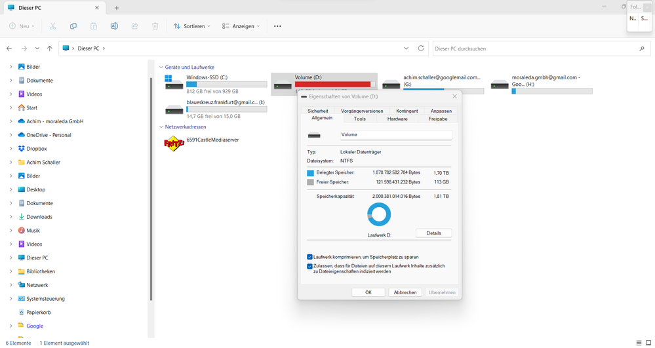This screenshot has width=655, height=348.
Task: Toggle the file content indexing checkbox
Action: coord(309,266)
